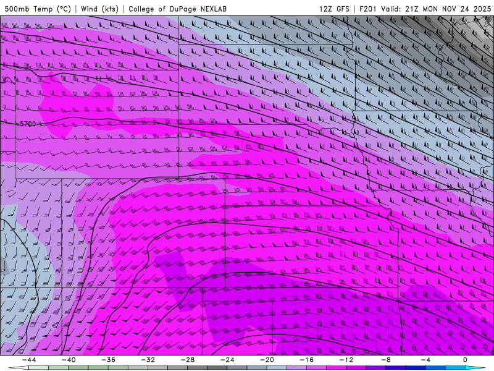Click the -32 legend value
The height and width of the screenshot is (371, 494).
148,360
